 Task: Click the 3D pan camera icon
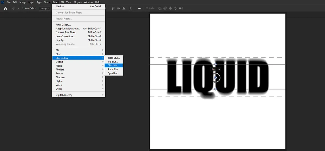170,8
